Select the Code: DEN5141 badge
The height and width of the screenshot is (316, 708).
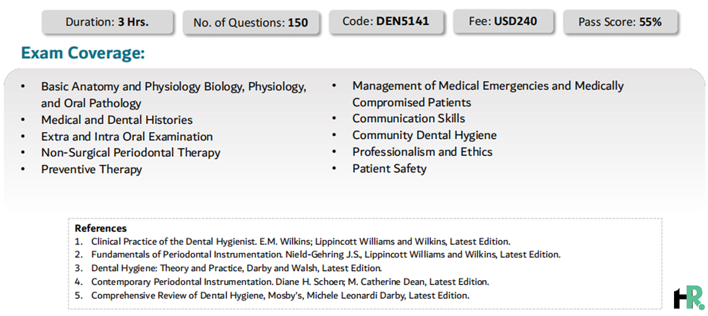[386, 21]
